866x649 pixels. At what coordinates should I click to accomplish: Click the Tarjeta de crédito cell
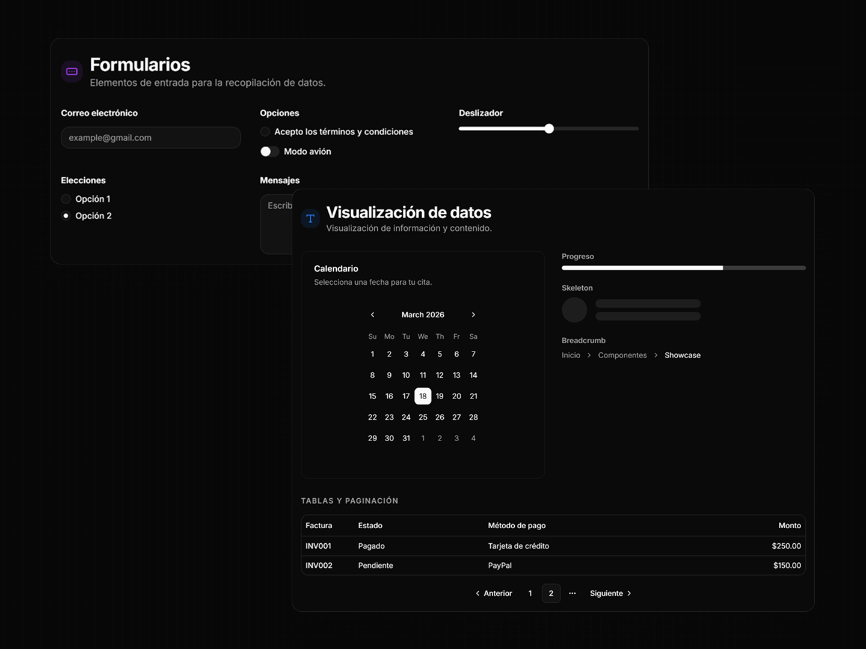pyautogui.click(x=518, y=546)
